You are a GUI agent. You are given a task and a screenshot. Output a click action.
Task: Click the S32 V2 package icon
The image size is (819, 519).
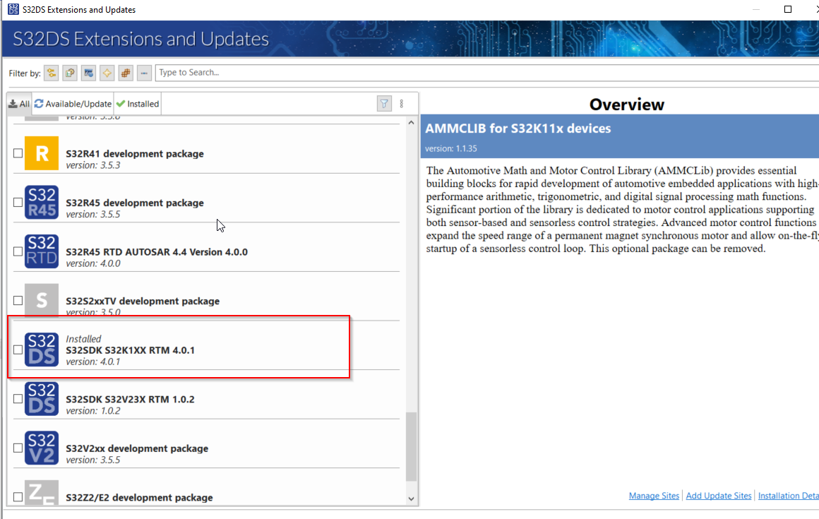[x=41, y=448]
